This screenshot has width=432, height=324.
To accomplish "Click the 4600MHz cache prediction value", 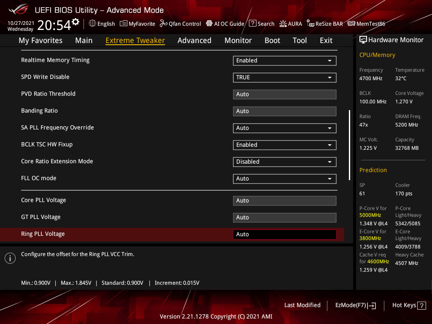I will (378, 262).
